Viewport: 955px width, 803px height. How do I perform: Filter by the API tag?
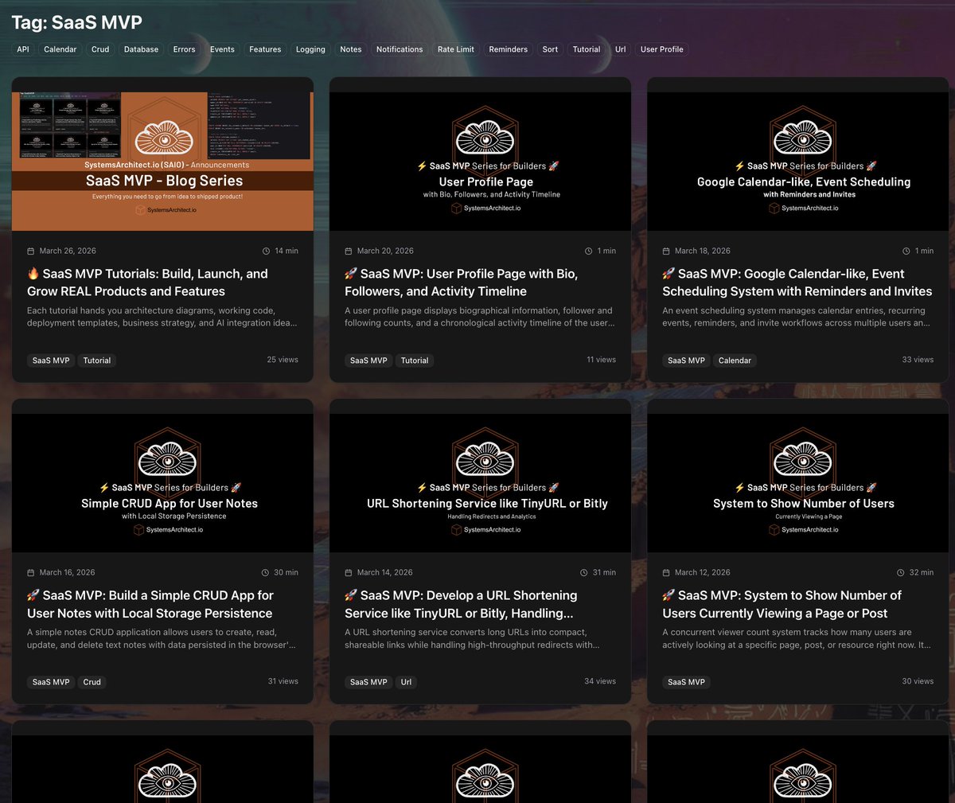click(23, 49)
